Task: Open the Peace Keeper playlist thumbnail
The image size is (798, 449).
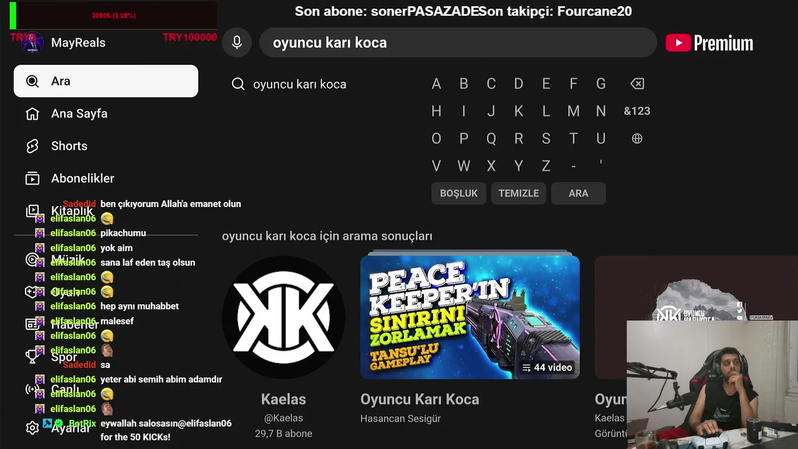Action: pos(470,317)
